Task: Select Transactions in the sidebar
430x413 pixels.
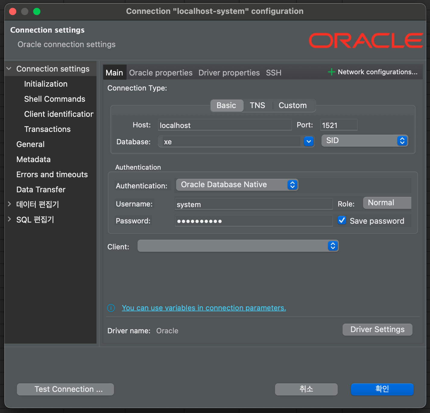Action: [x=47, y=129]
